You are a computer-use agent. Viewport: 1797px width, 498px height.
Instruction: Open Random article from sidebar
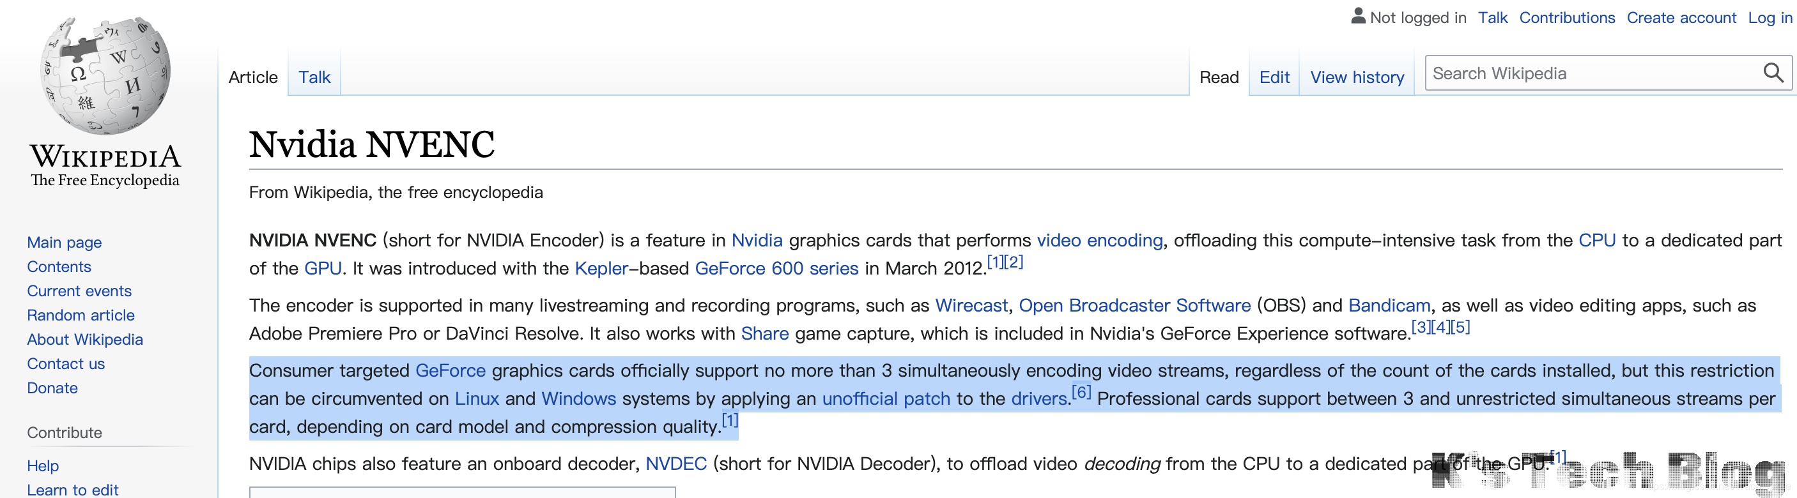[x=81, y=315]
